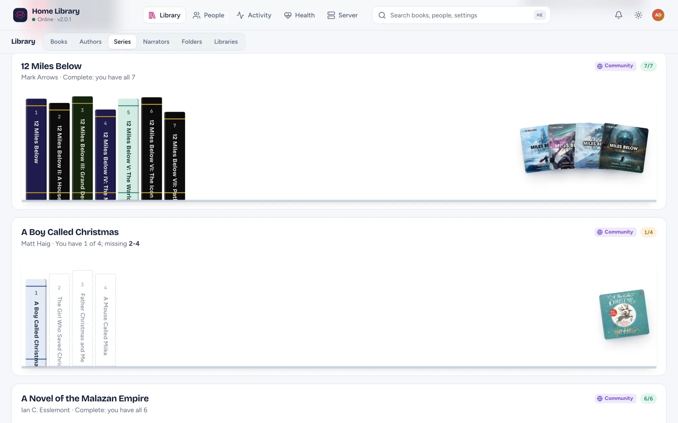Screen dimensions: 678x423
Task: Click the 12 Miles Below cover stack
Action: 584,148
